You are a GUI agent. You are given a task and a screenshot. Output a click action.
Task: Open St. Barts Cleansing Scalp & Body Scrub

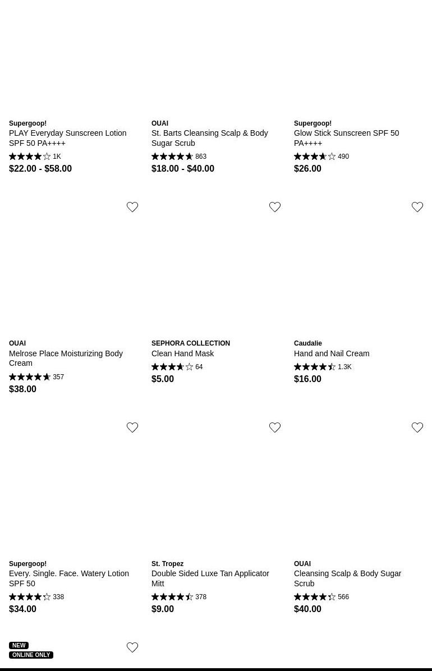209,138
